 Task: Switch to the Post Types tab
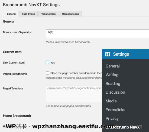(28, 14)
